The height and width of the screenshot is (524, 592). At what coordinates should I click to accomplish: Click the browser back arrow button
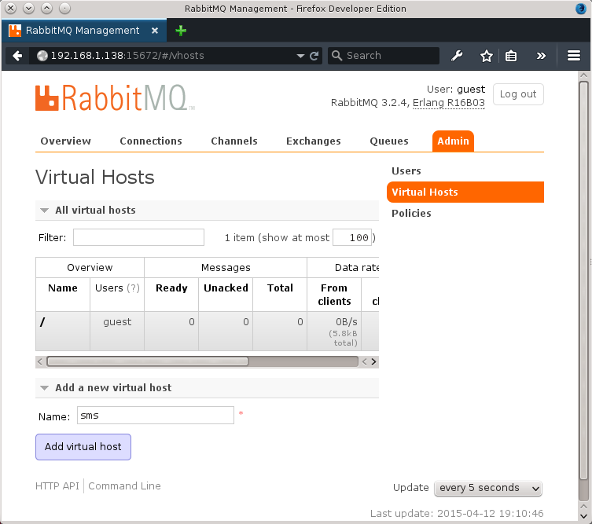coord(17,56)
